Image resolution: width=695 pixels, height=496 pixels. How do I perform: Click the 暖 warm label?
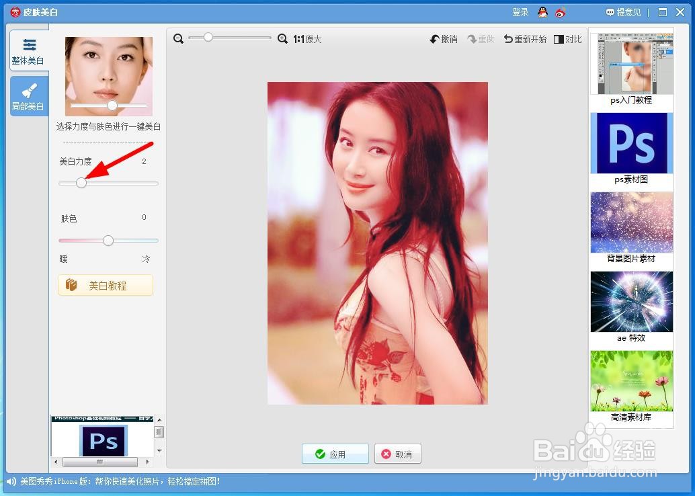(63, 259)
